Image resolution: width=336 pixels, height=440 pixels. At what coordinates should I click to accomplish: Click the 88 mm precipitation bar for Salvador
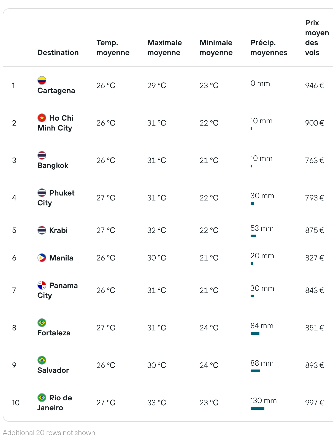255,371
